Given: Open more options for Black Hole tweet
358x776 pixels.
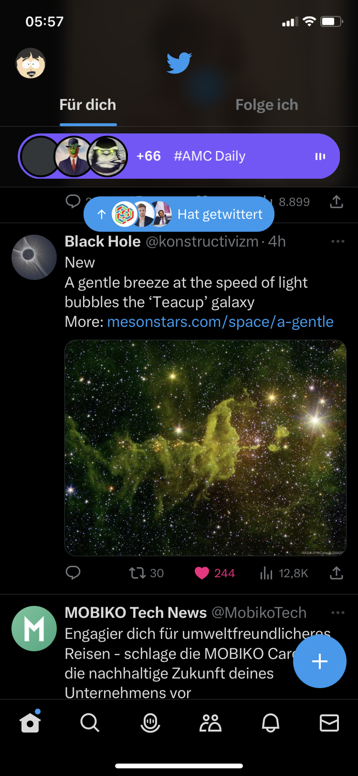Looking at the screenshot, I should pyautogui.click(x=337, y=241).
